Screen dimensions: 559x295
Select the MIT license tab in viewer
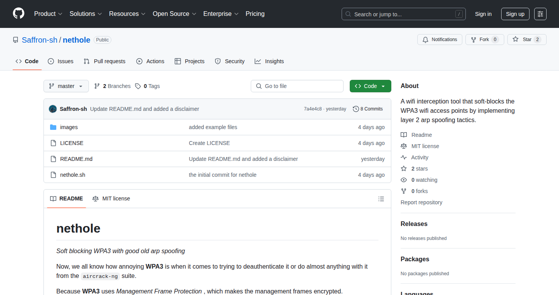tap(111, 198)
